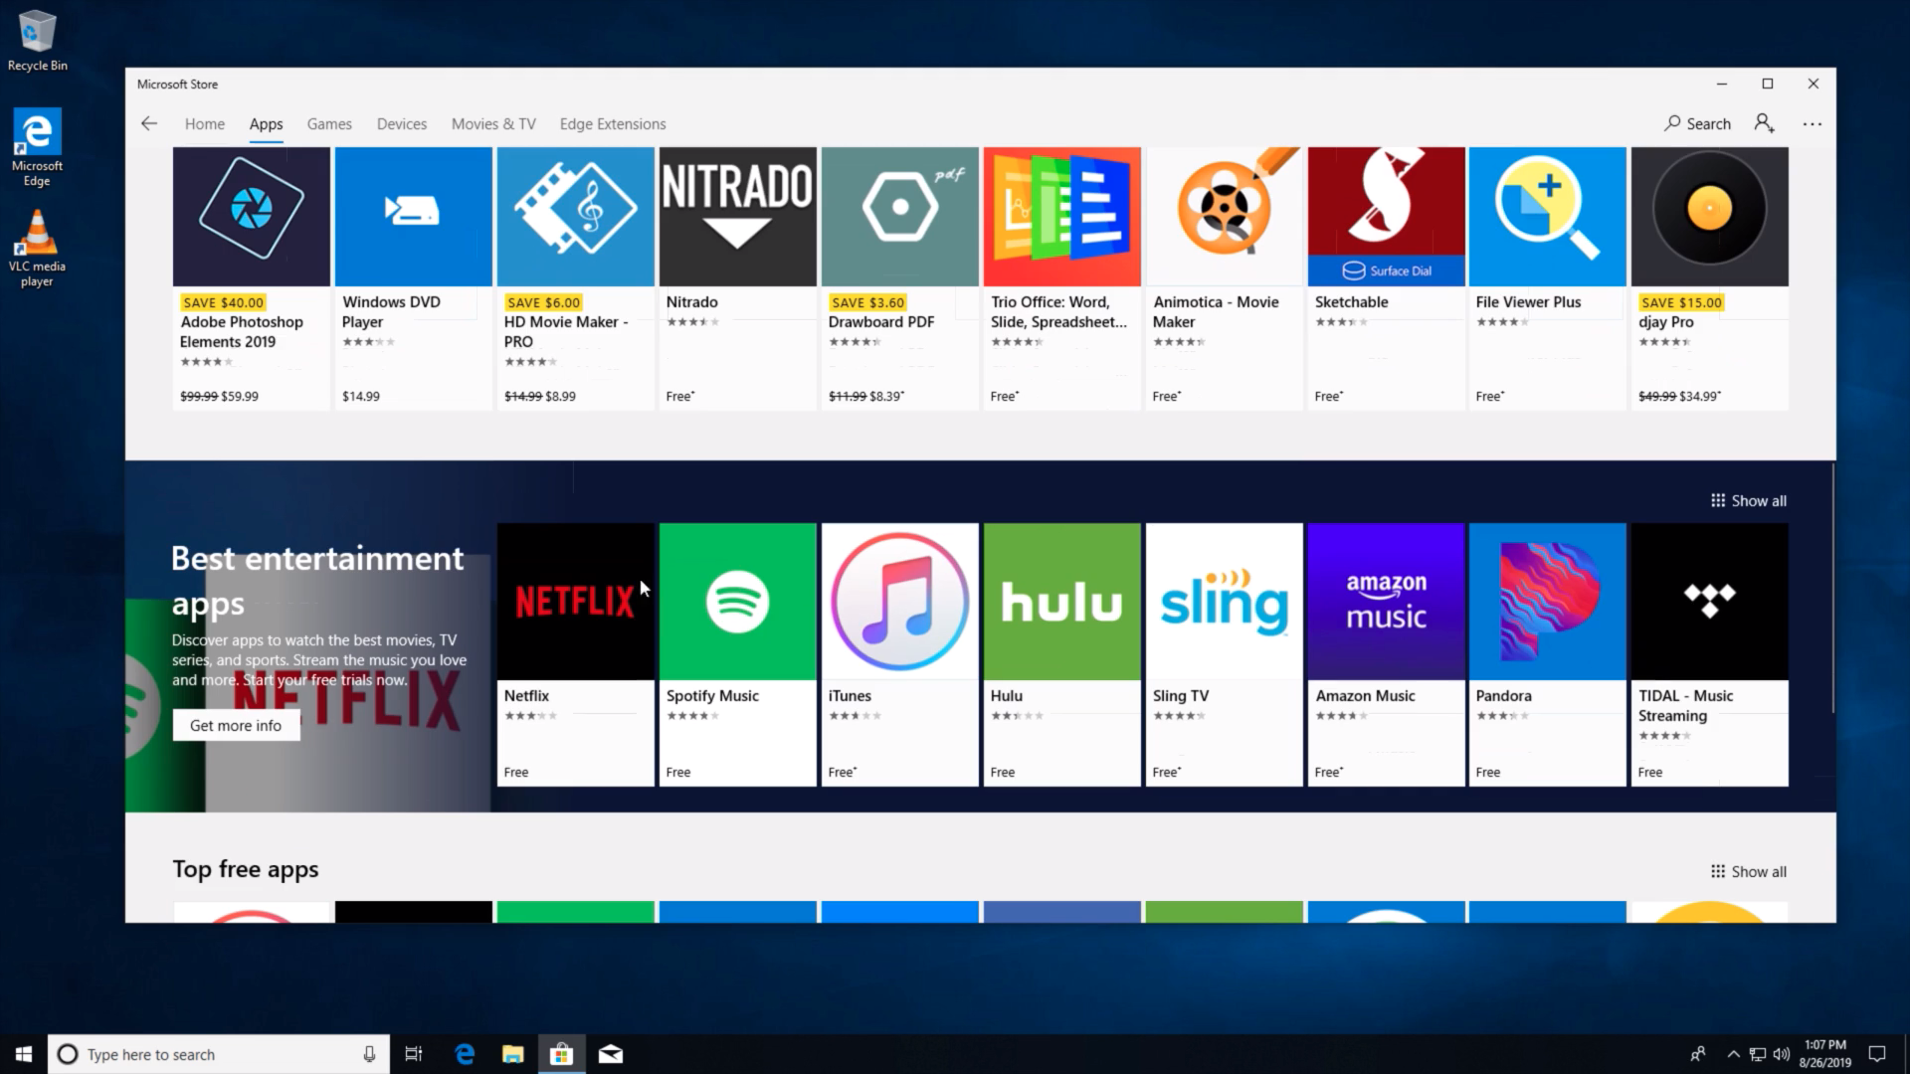This screenshot has width=1910, height=1074.
Task: Open Task View on the taskbar
Action: pos(414,1054)
